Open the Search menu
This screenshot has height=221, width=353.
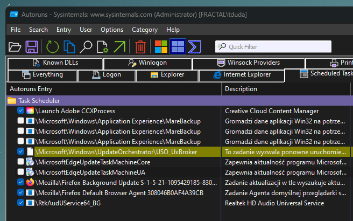[x=38, y=30]
